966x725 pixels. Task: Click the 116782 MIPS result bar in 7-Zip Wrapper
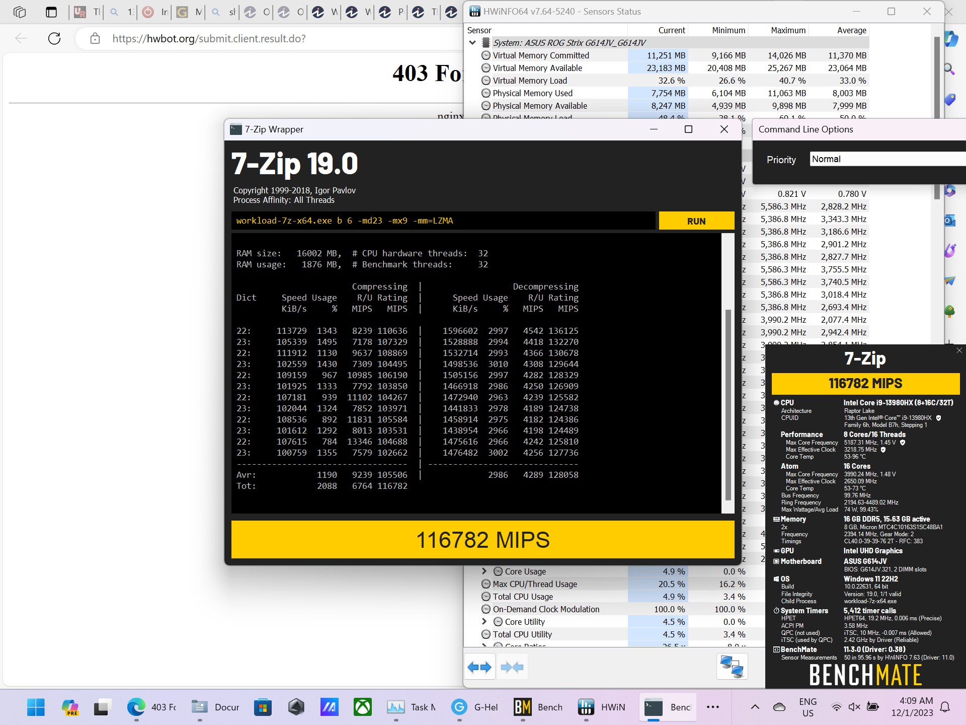click(x=483, y=540)
